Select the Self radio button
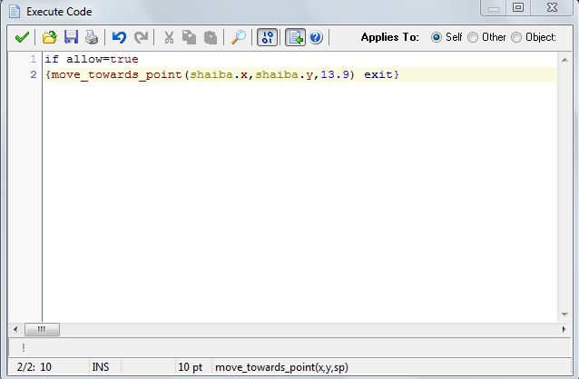This screenshot has width=579, height=379. click(x=437, y=37)
